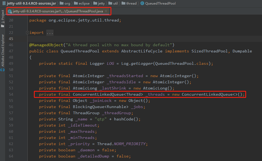The width and height of the screenshot is (262, 161).
Task: Click the @ManagedObject annotation
Action: (46, 45)
